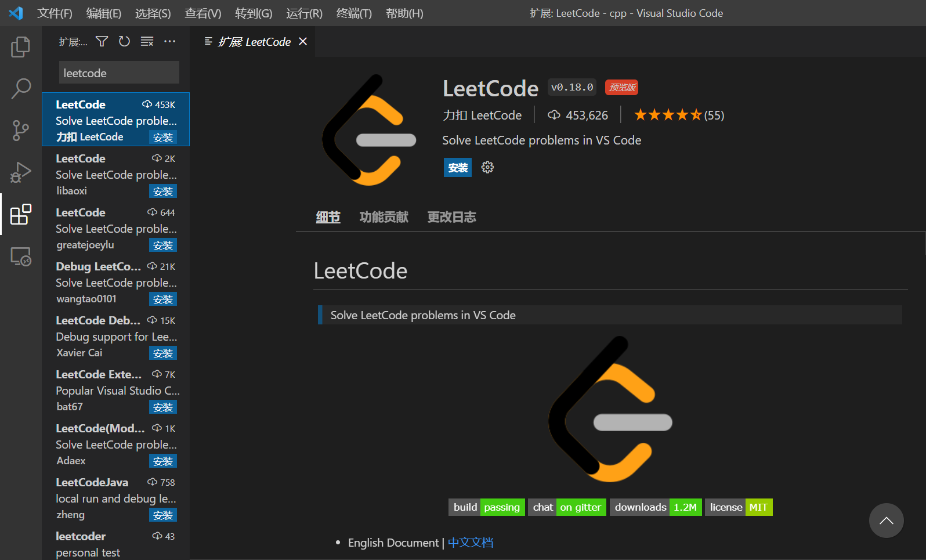Click the English Document text

(393, 543)
